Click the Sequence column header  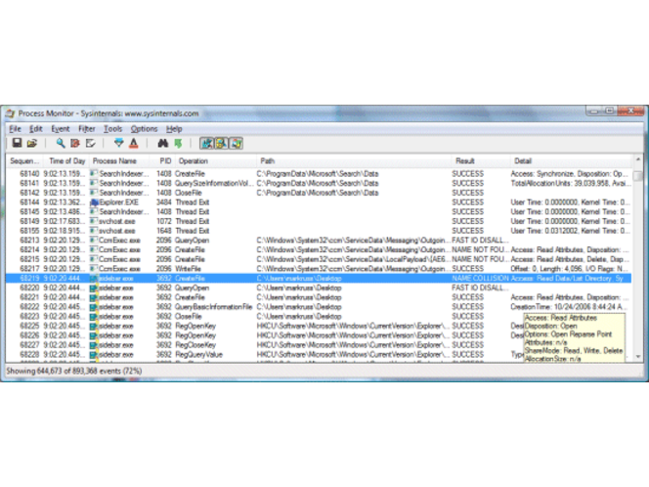[24, 160]
